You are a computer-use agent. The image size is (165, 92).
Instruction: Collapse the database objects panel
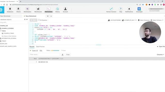(x=27, y=19)
